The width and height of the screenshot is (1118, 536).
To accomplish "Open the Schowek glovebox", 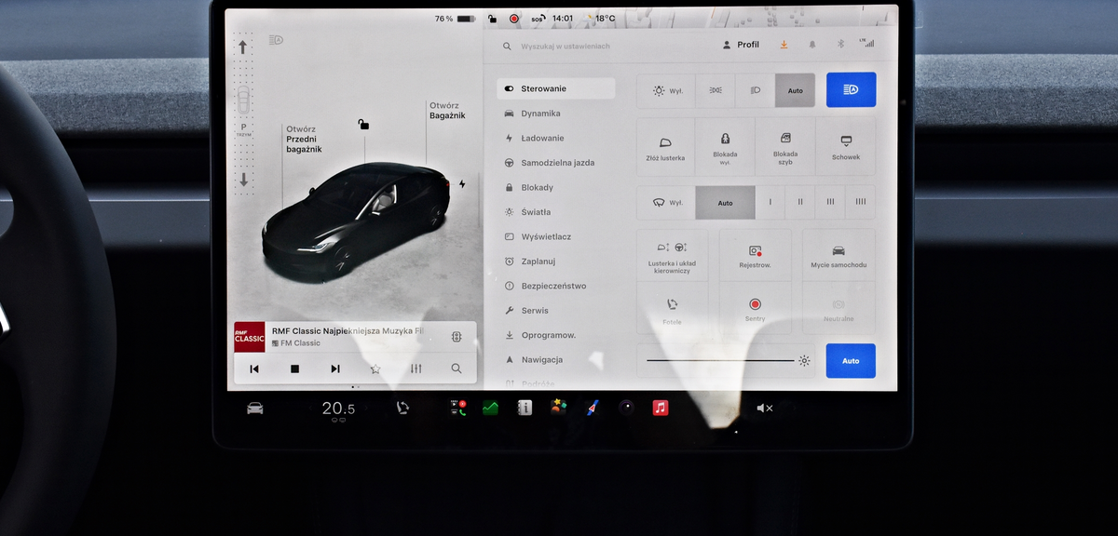I will tap(846, 147).
